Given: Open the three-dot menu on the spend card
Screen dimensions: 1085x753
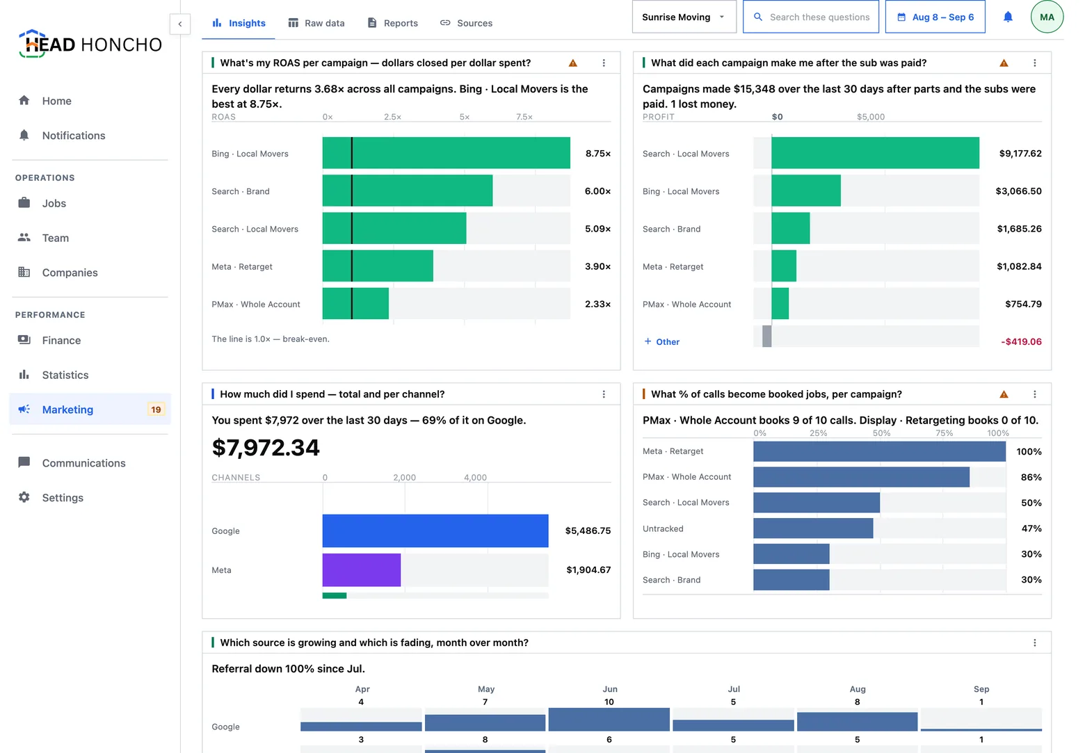Looking at the screenshot, I should tap(604, 394).
